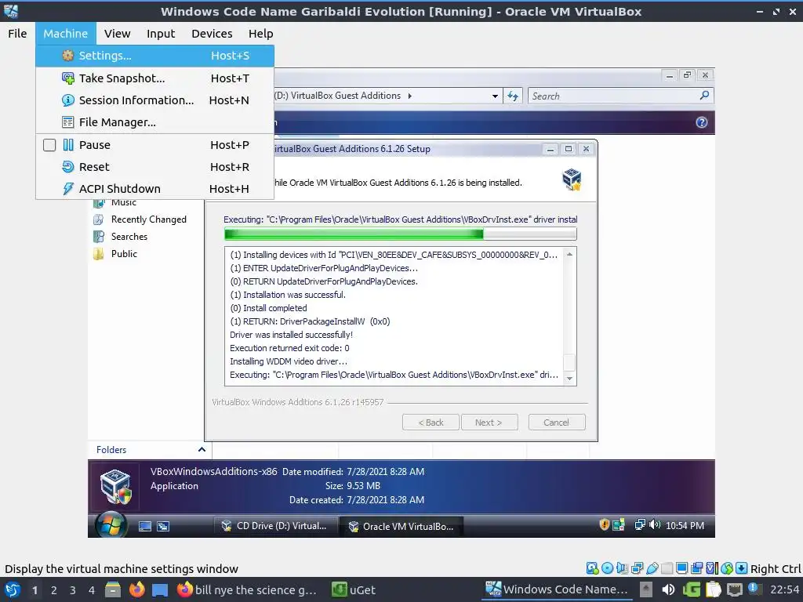
Task: Collapse the Folders pane chevron
Action: (x=202, y=449)
